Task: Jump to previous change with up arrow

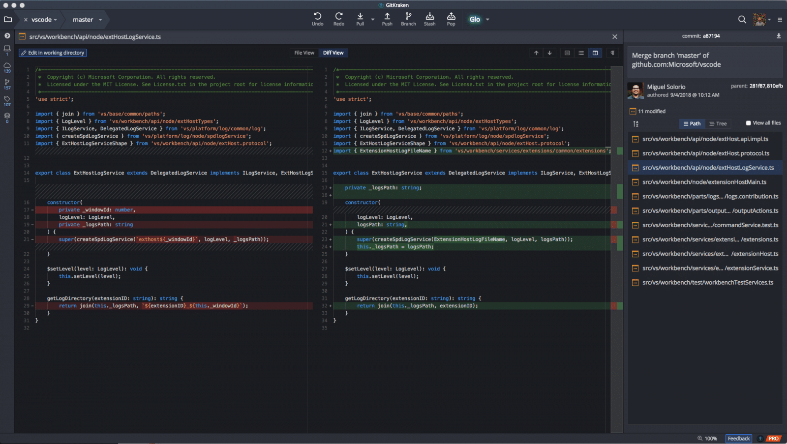Action: point(536,53)
